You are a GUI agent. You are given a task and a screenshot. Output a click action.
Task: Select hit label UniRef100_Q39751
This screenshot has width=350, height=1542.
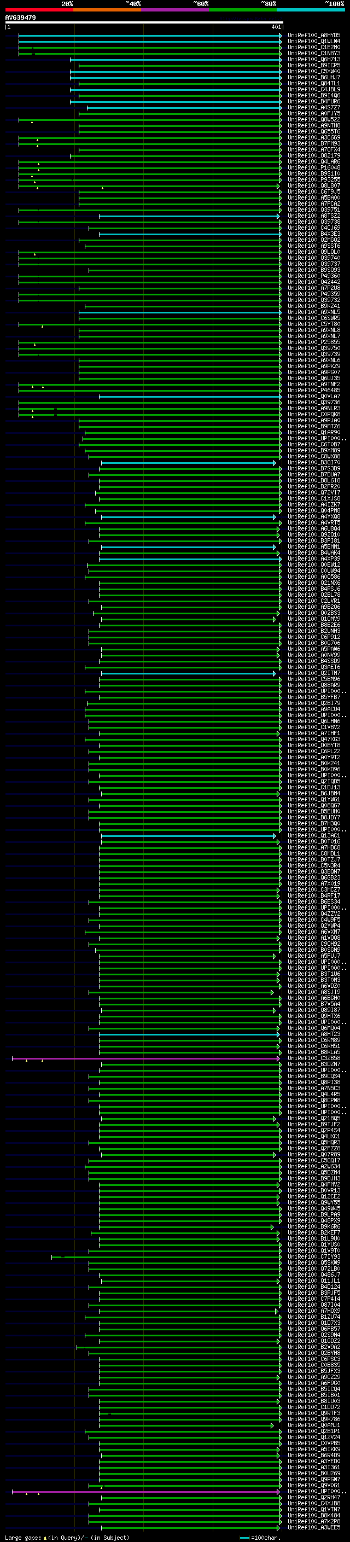click(x=314, y=210)
